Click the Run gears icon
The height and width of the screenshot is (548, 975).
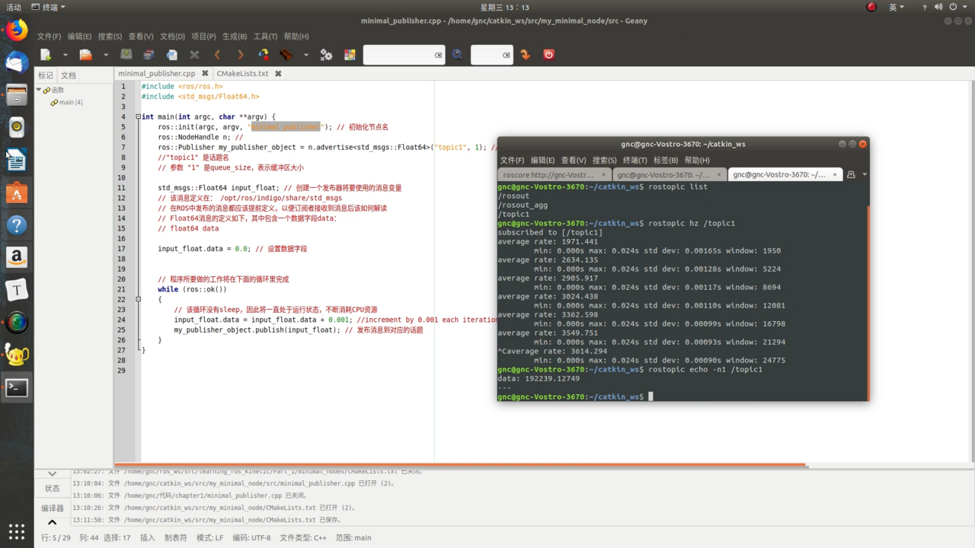pyautogui.click(x=326, y=55)
